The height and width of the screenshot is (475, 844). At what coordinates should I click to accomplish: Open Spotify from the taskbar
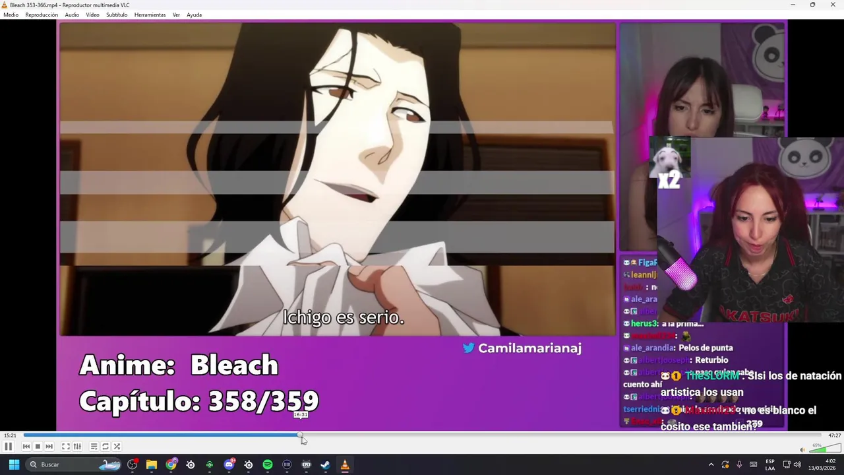click(x=268, y=464)
